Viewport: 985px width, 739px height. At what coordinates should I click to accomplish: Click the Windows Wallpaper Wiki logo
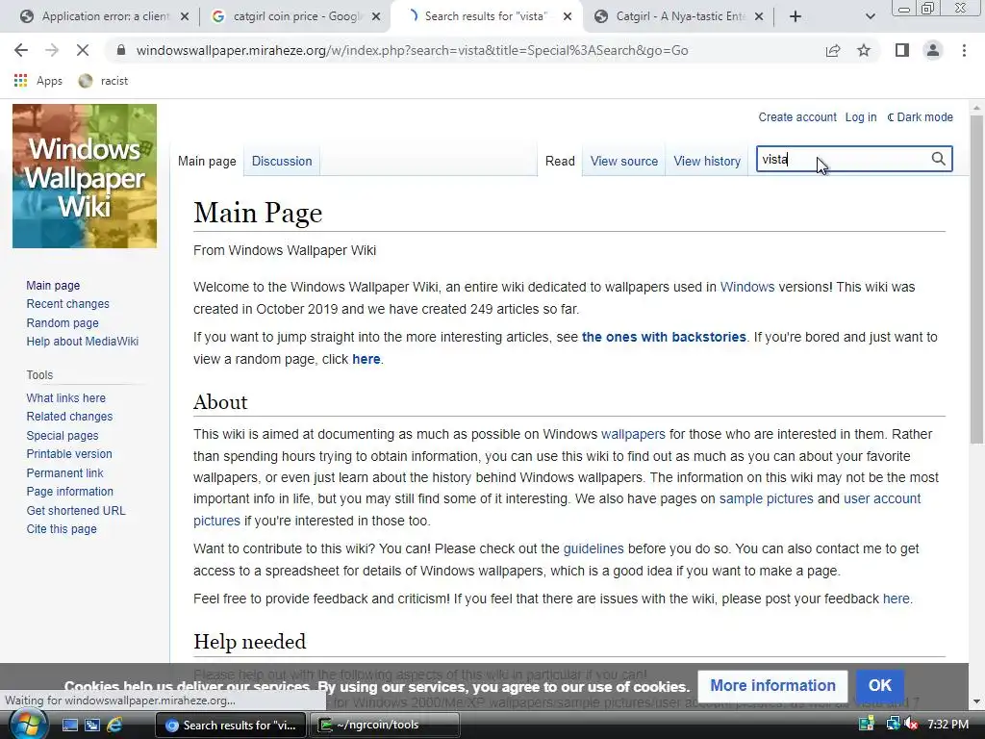(x=85, y=176)
